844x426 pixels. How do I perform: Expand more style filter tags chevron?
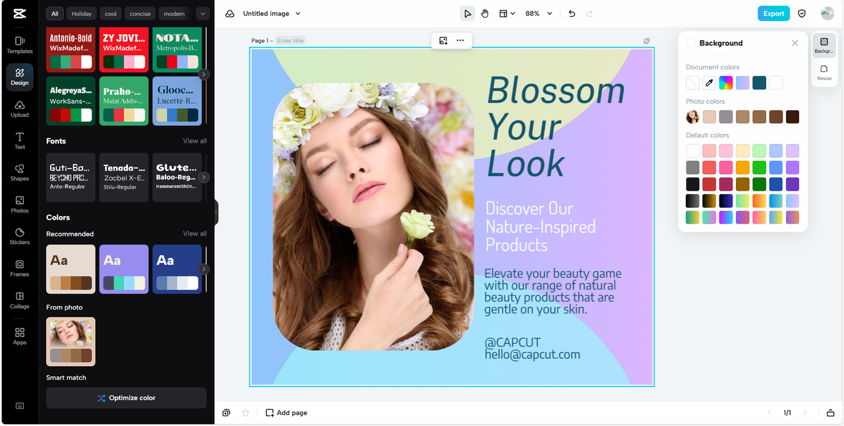pyautogui.click(x=202, y=13)
